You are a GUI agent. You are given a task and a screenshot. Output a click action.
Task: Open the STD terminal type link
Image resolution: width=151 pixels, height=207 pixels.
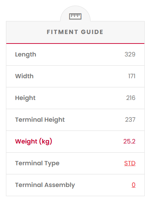tap(130, 163)
